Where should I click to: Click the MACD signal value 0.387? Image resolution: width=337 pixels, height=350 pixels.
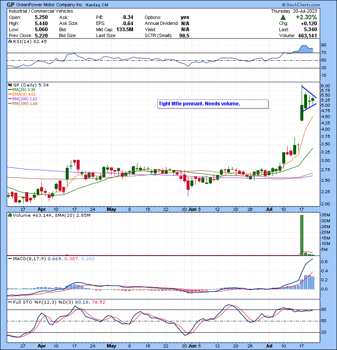(71, 259)
